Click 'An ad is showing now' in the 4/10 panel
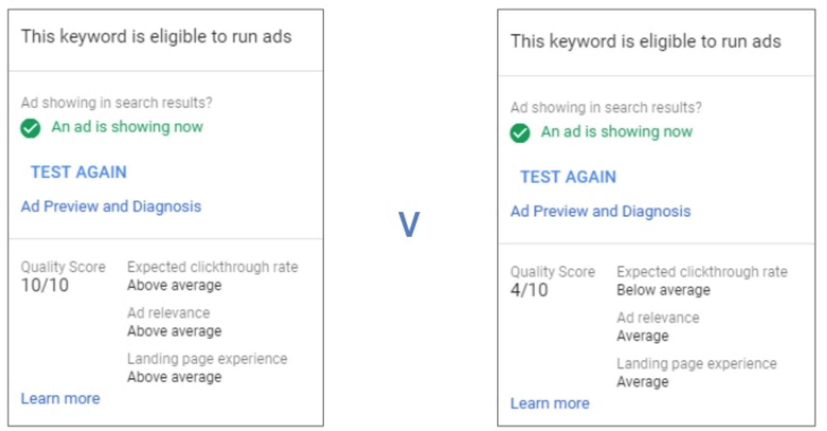The image size is (827, 431). [616, 132]
